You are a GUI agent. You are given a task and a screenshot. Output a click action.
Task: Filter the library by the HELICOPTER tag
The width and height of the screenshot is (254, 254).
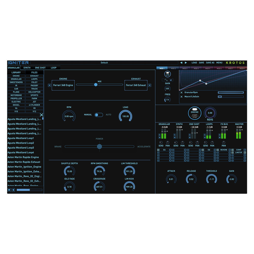pyautogui.click(x=34, y=92)
